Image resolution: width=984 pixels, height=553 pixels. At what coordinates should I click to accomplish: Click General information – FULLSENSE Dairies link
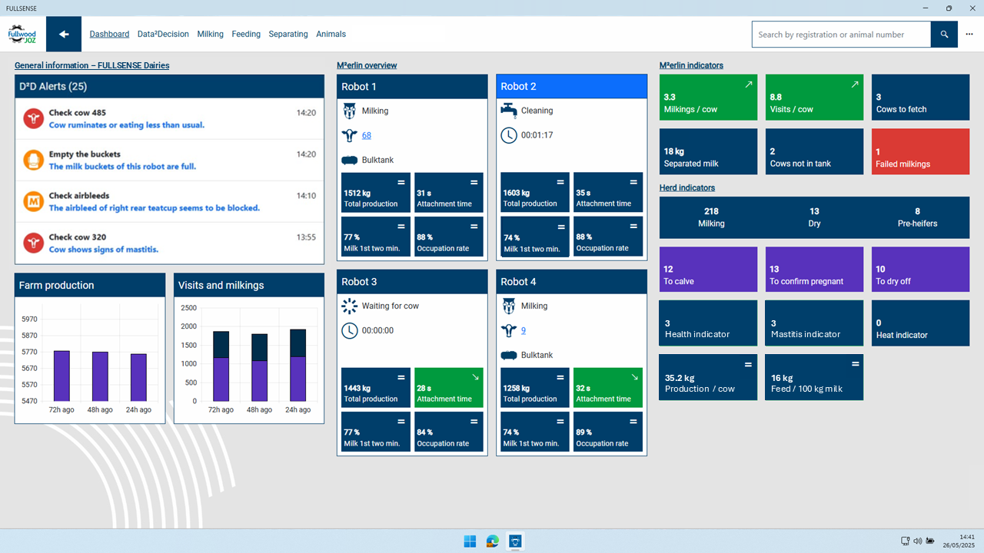(x=92, y=65)
